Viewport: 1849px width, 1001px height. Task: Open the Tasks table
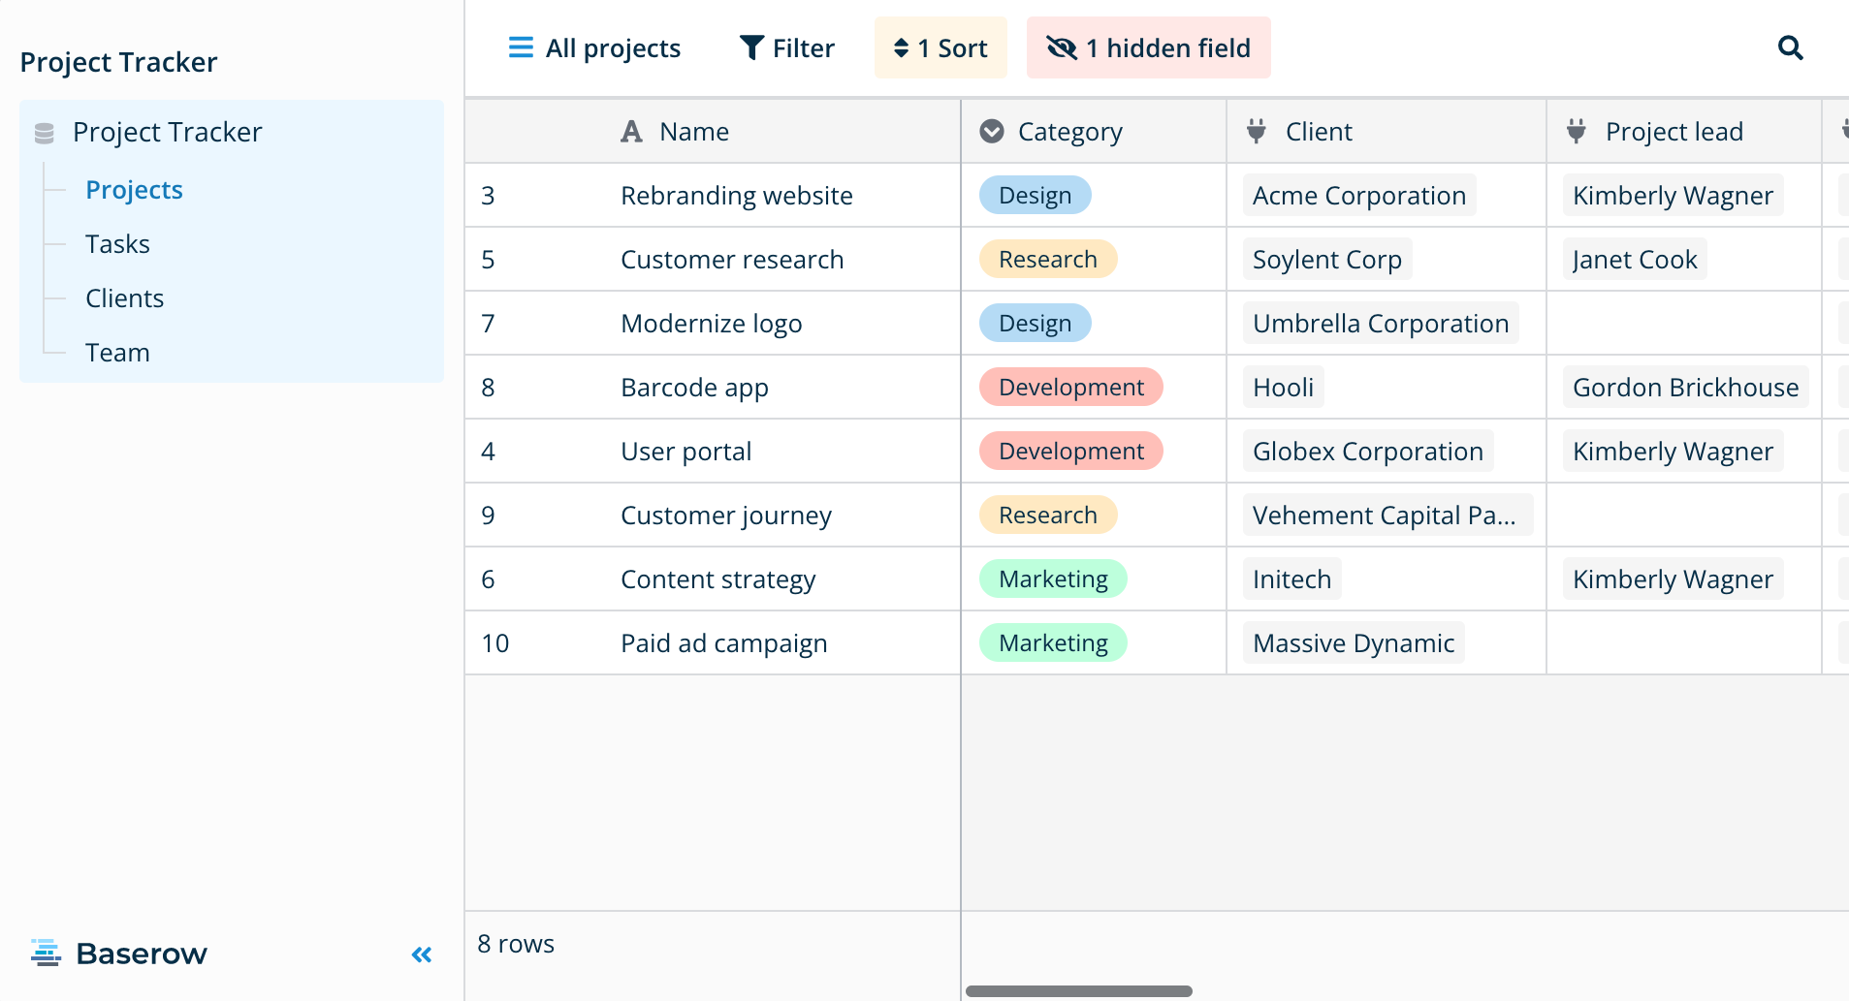pos(117,244)
